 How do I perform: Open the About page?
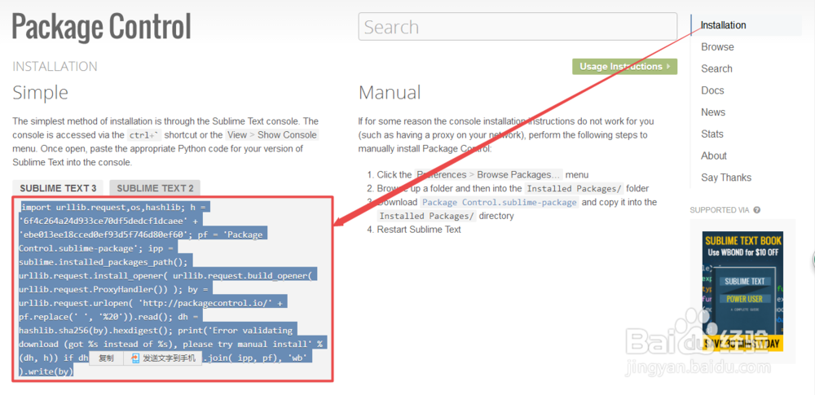coord(714,156)
